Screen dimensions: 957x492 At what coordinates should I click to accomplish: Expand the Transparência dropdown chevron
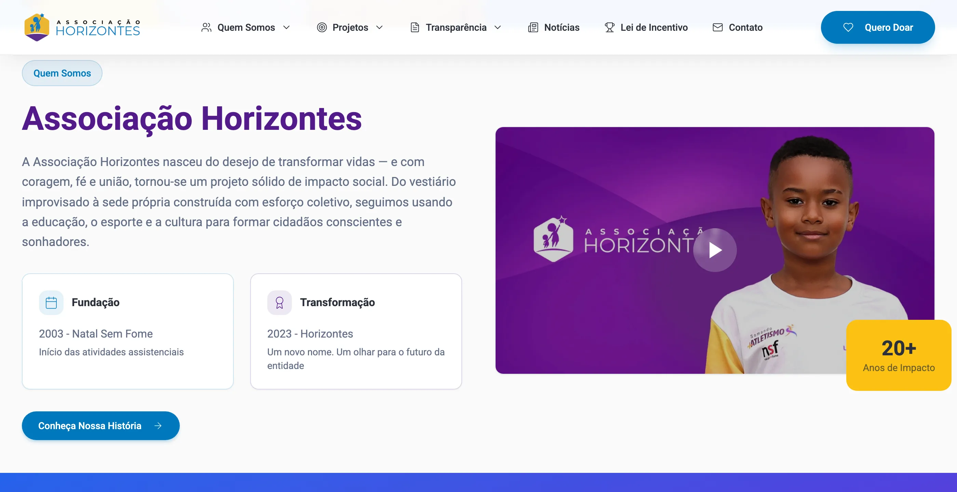(x=498, y=27)
